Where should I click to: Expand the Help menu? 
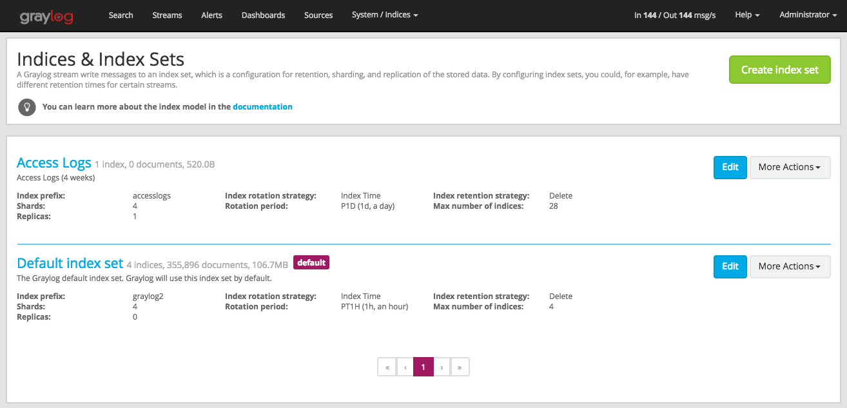(747, 15)
